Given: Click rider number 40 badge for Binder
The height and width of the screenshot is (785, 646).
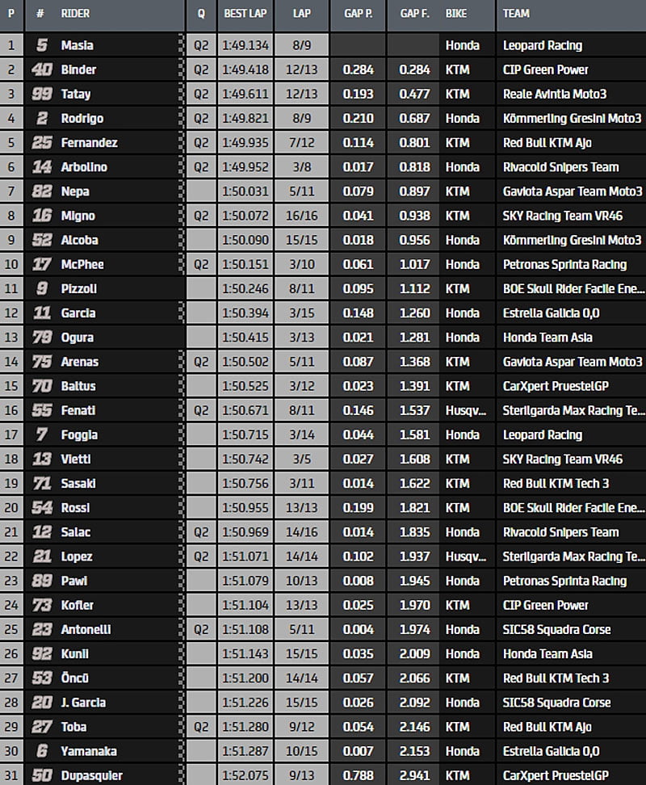Looking at the screenshot, I should coord(42,70).
